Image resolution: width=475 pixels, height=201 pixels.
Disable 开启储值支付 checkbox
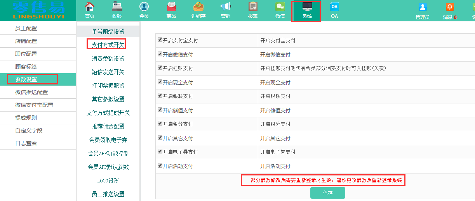[160, 110]
